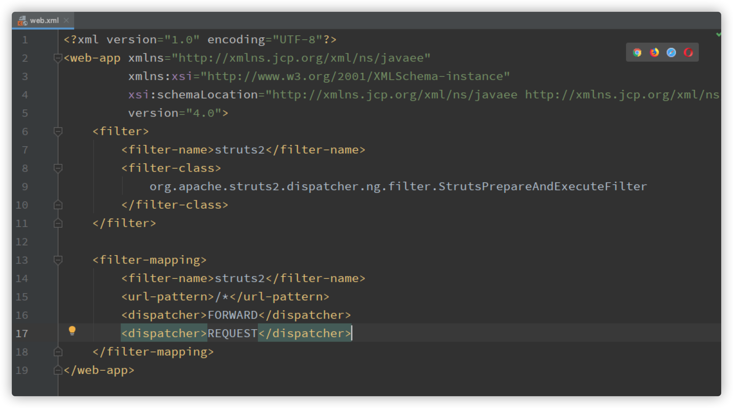The height and width of the screenshot is (408, 733).
Task: Open preview in Chrome browser
Action: point(637,52)
